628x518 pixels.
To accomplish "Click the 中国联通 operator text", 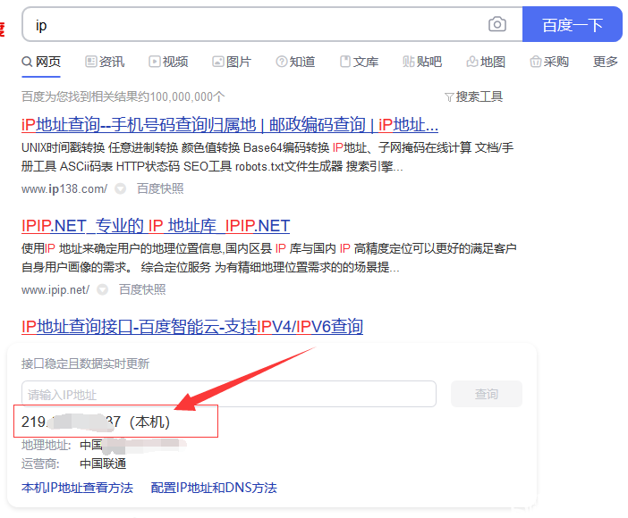I will [x=103, y=464].
